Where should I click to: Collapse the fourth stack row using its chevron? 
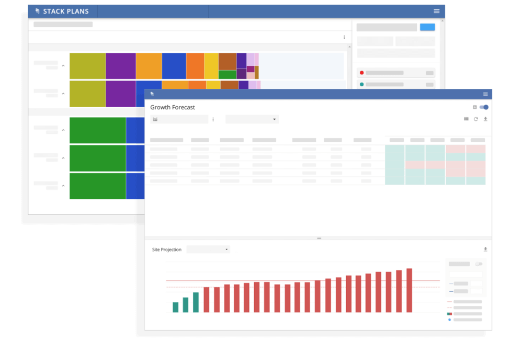click(x=63, y=158)
